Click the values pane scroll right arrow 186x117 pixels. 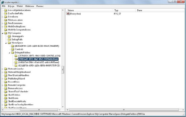click(x=183, y=110)
